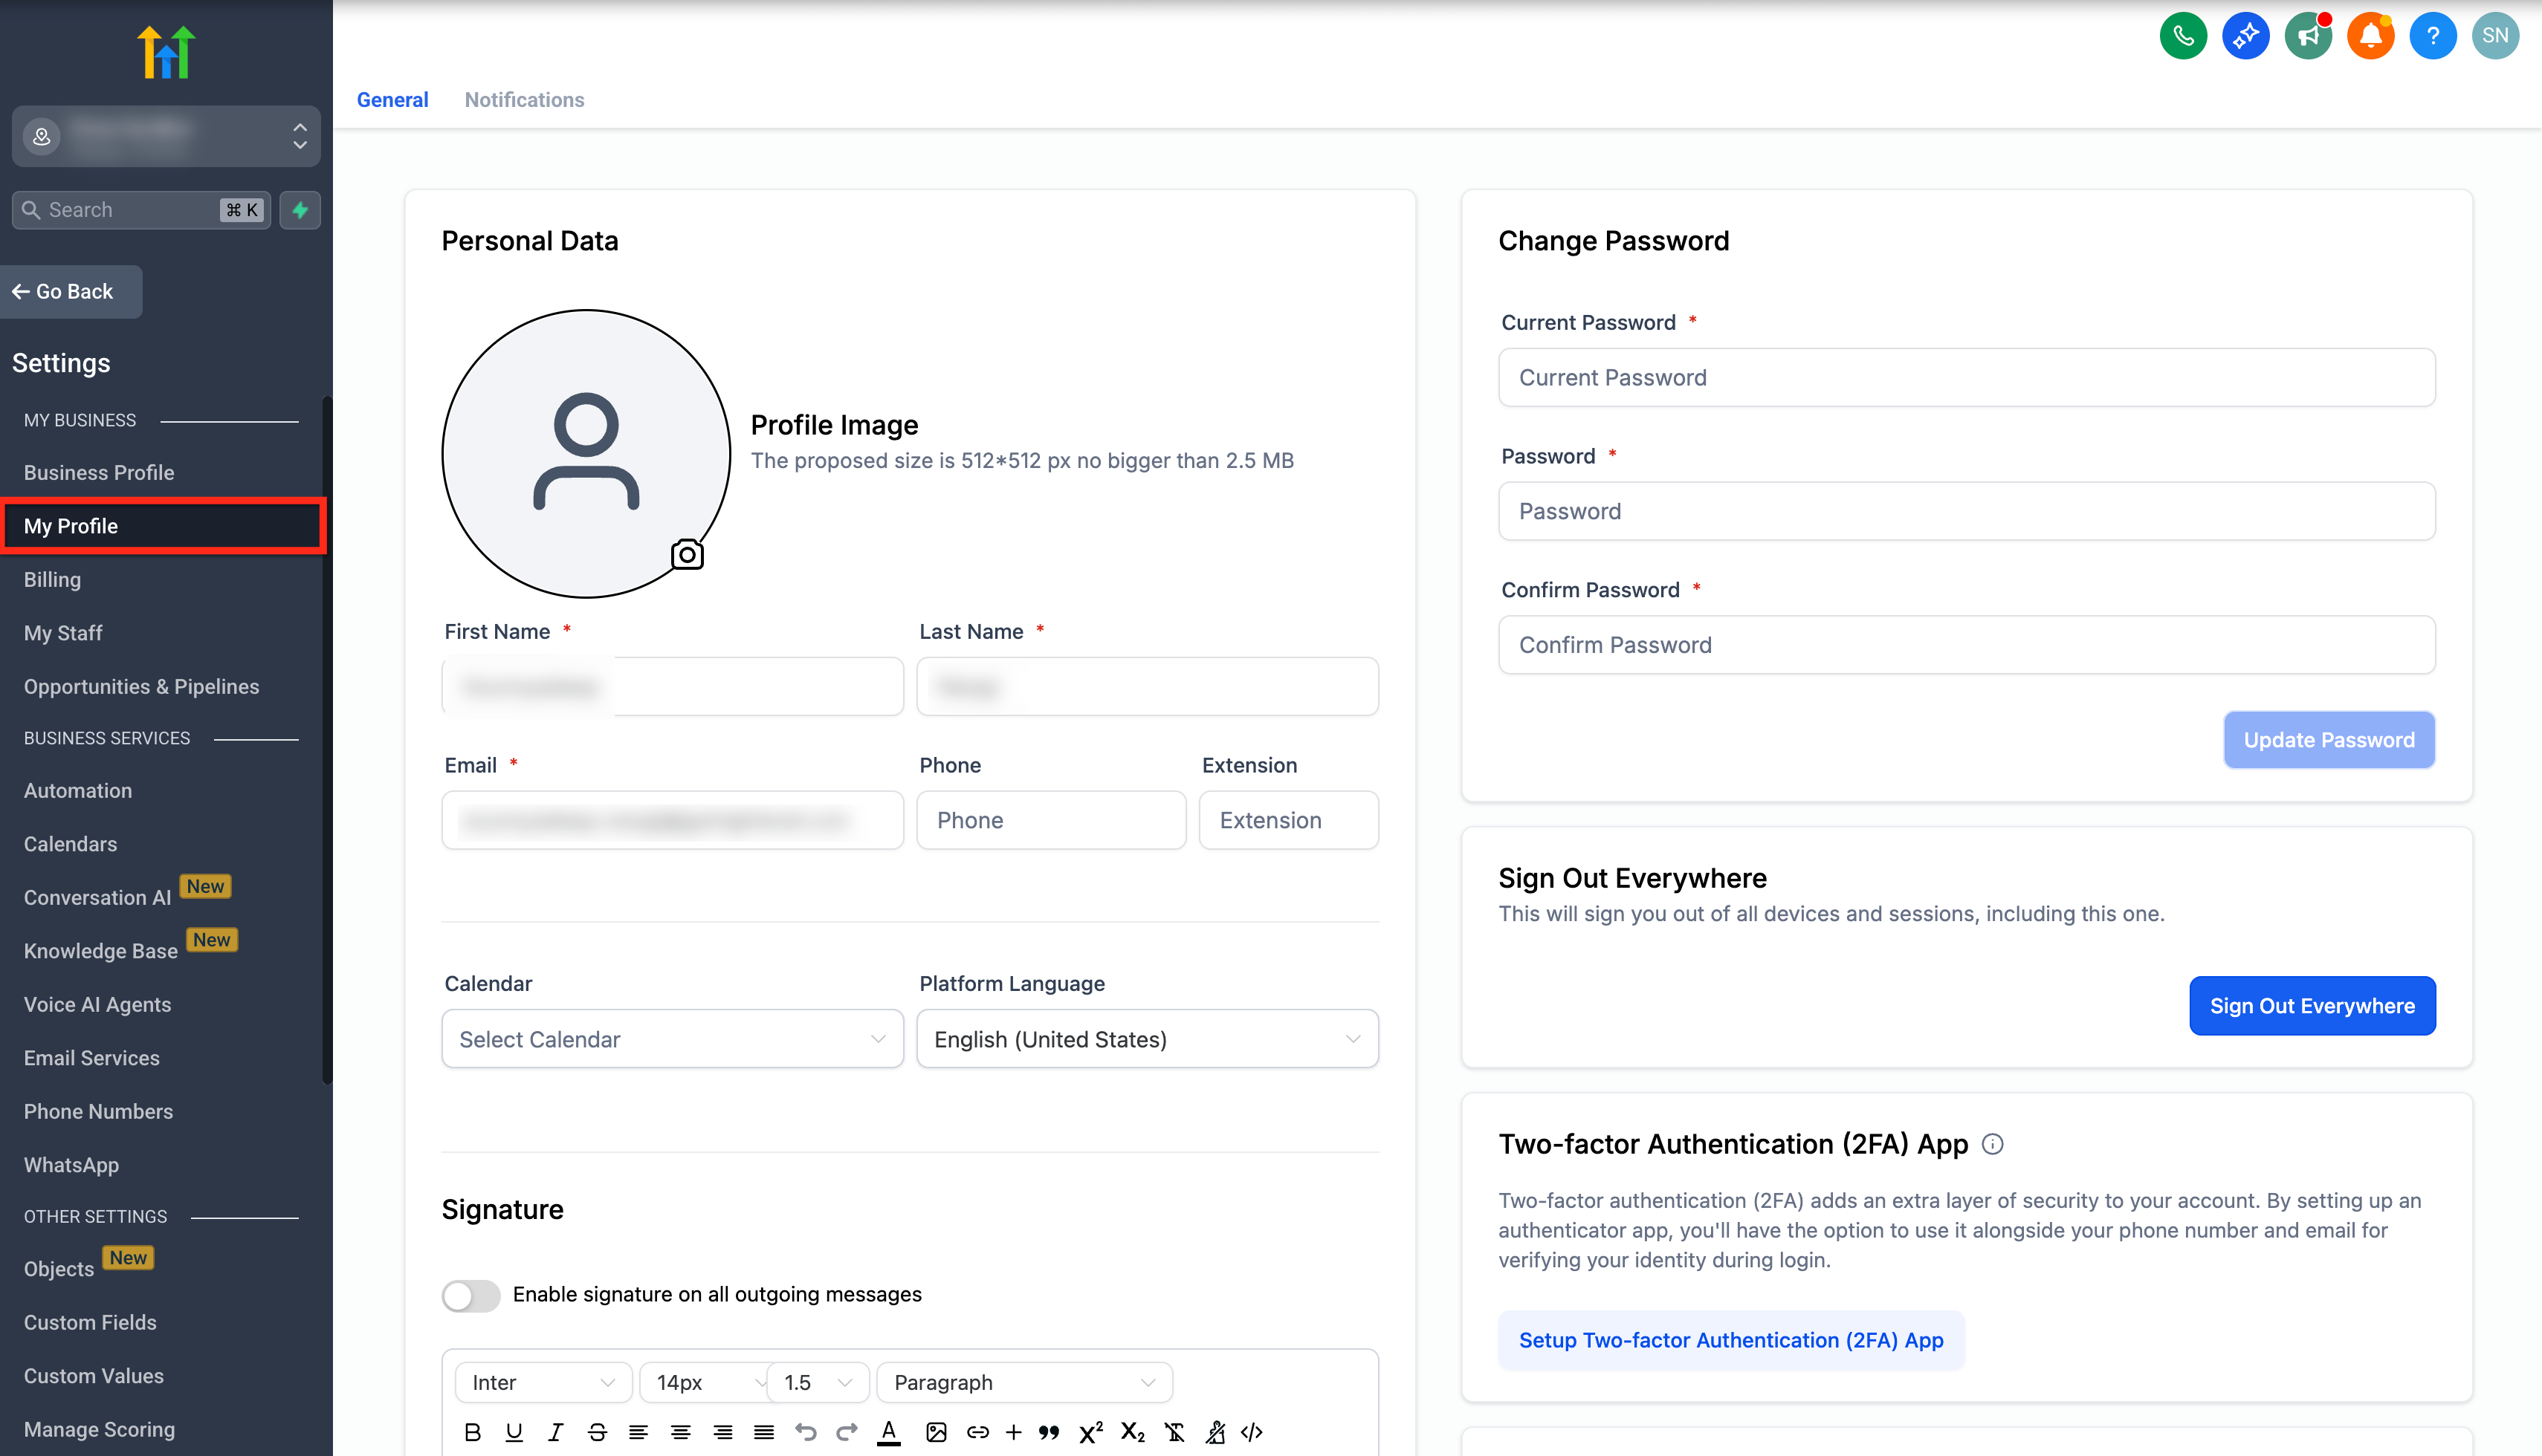Click the strikethrough formatting icon

(598, 1432)
